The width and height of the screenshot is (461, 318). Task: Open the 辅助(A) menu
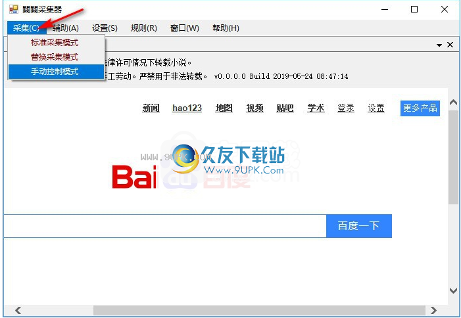point(66,28)
